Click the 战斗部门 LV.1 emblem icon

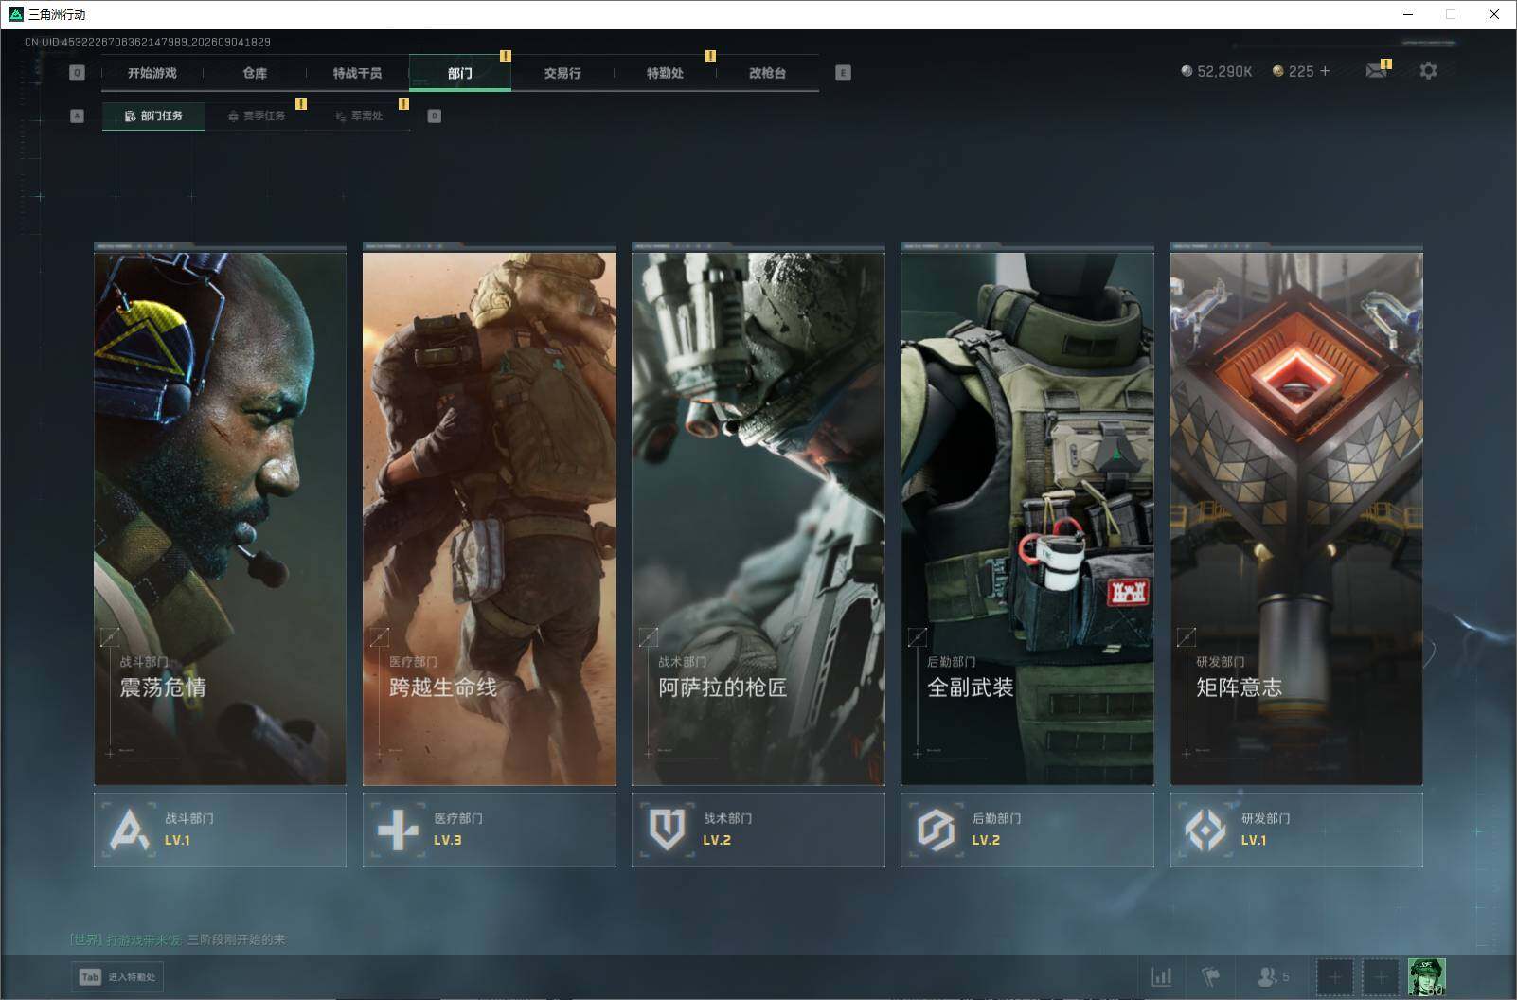pos(129,830)
